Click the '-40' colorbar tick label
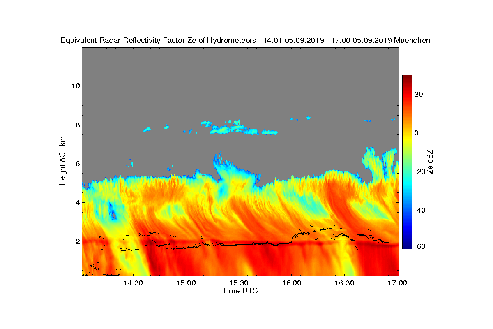 coord(420,210)
